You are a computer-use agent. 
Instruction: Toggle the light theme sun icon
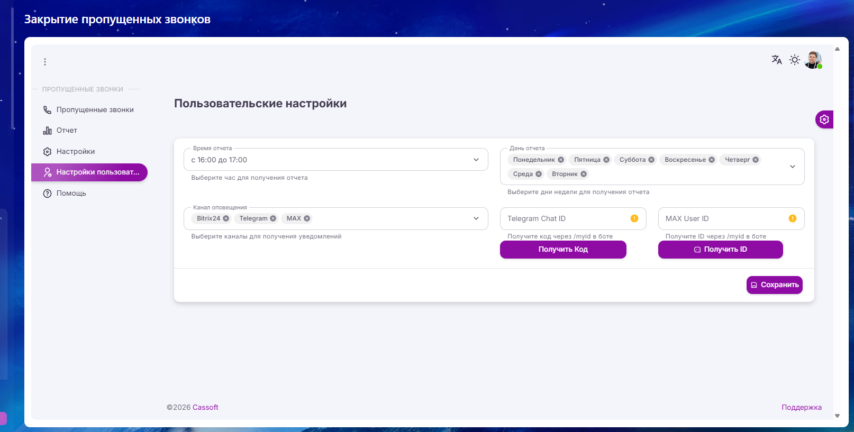(794, 60)
